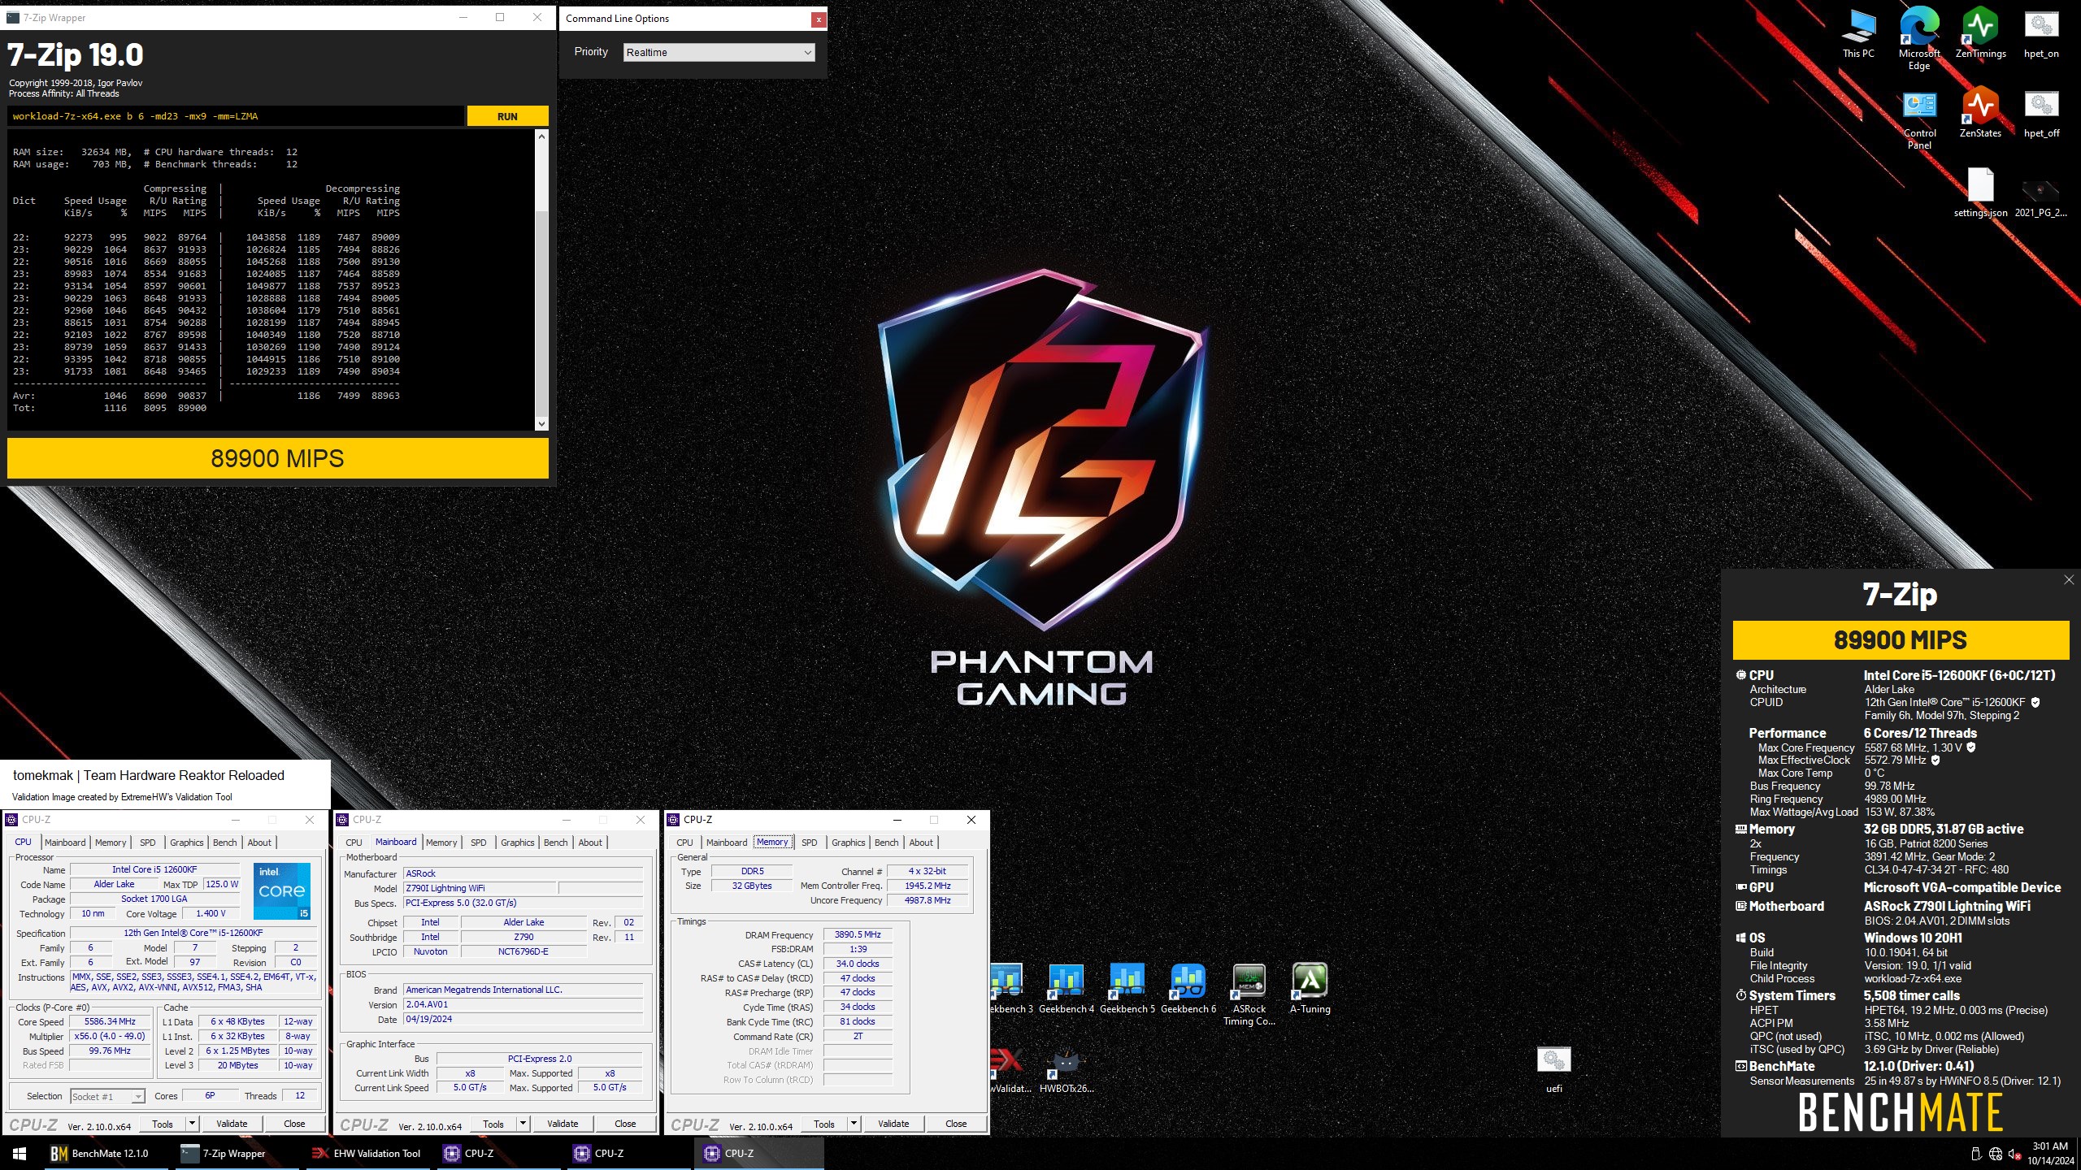
Task: Open Bench tab in CPU-Z Mainboard window
Action: [556, 843]
